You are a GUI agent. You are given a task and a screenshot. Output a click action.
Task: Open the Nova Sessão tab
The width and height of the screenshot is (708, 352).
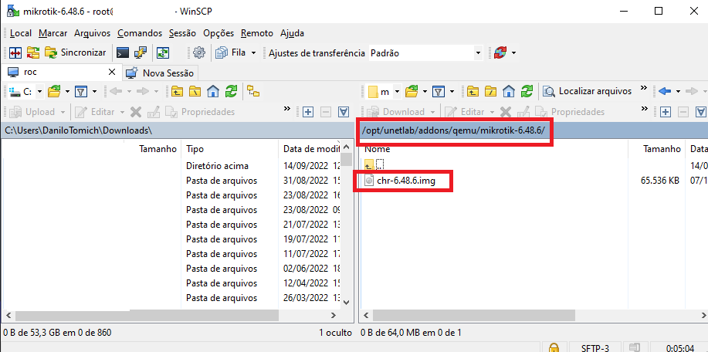(159, 73)
